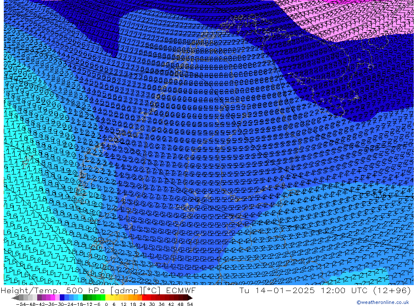Viewport: 418px width, 306px height.
Task: Click the scale label 0
Action: click(x=106, y=304)
